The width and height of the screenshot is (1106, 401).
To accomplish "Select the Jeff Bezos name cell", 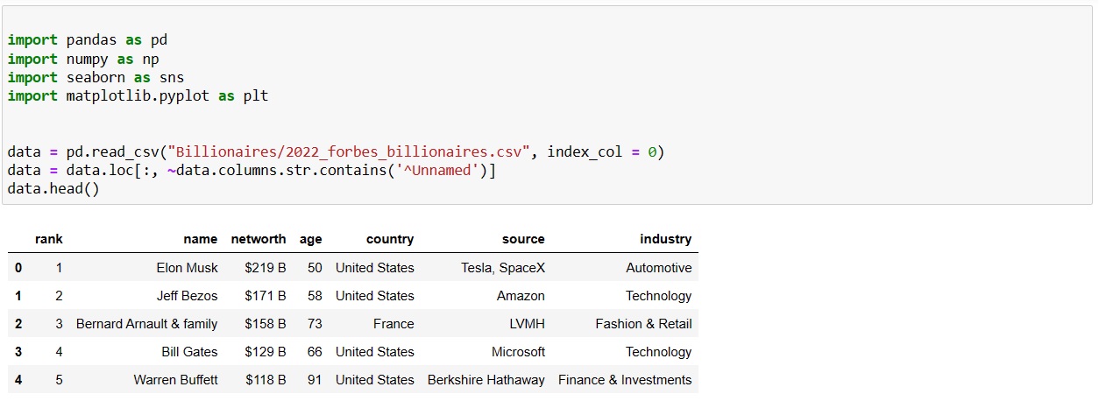I will click(188, 296).
